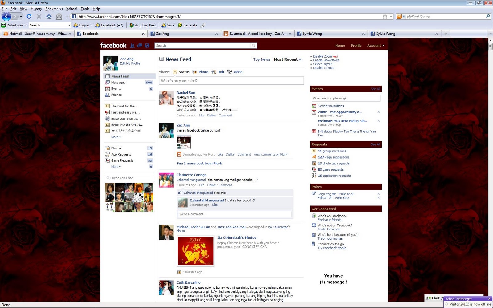Screen dimensions: 493x308
Task: Click the Firefox back navigation arrow
Action: point(6,16)
